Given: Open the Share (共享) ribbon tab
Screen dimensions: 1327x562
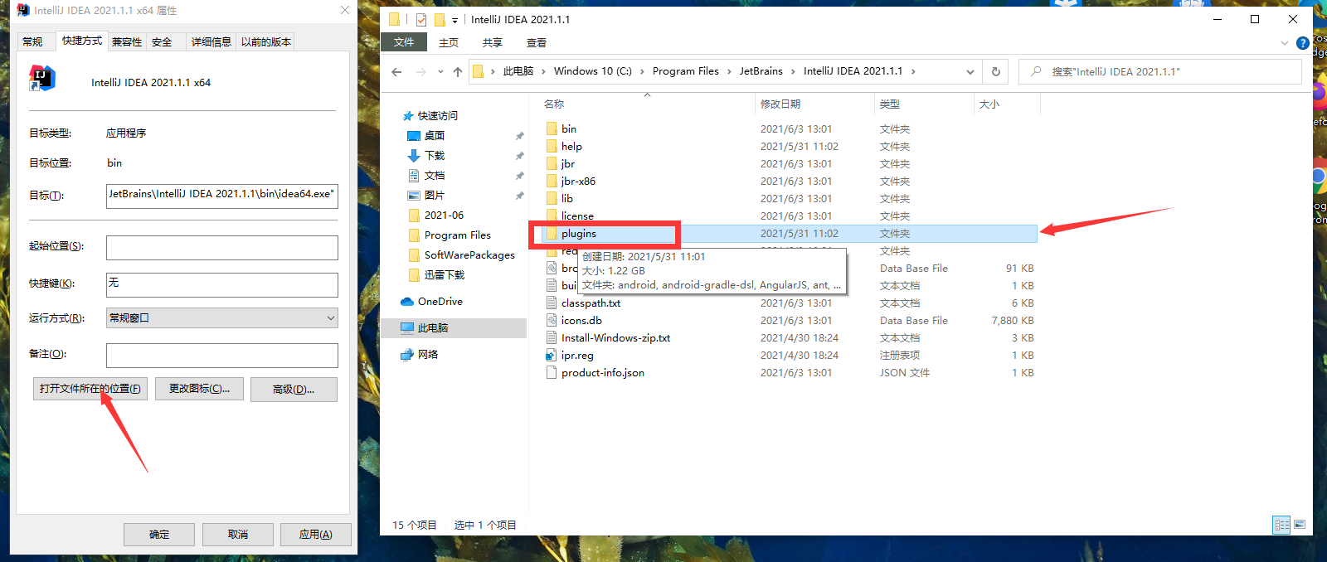Looking at the screenshot, I should click(x=493, y=43).
